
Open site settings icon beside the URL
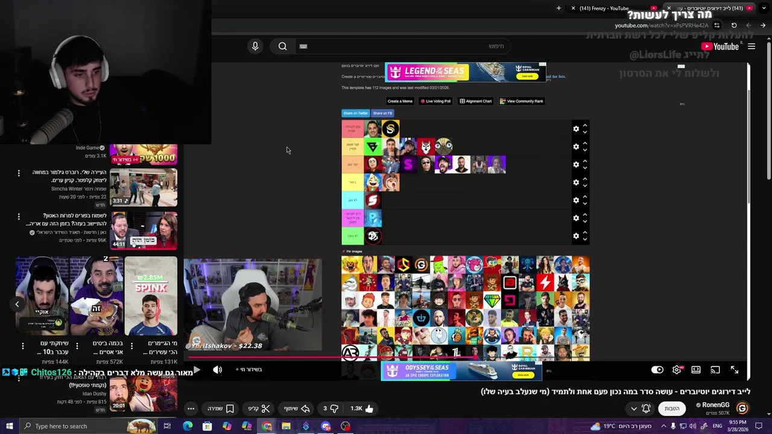[x=717, y=25]
